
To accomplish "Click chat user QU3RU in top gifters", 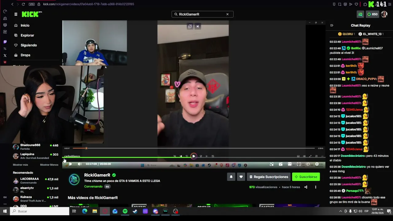I will (348, 34).
